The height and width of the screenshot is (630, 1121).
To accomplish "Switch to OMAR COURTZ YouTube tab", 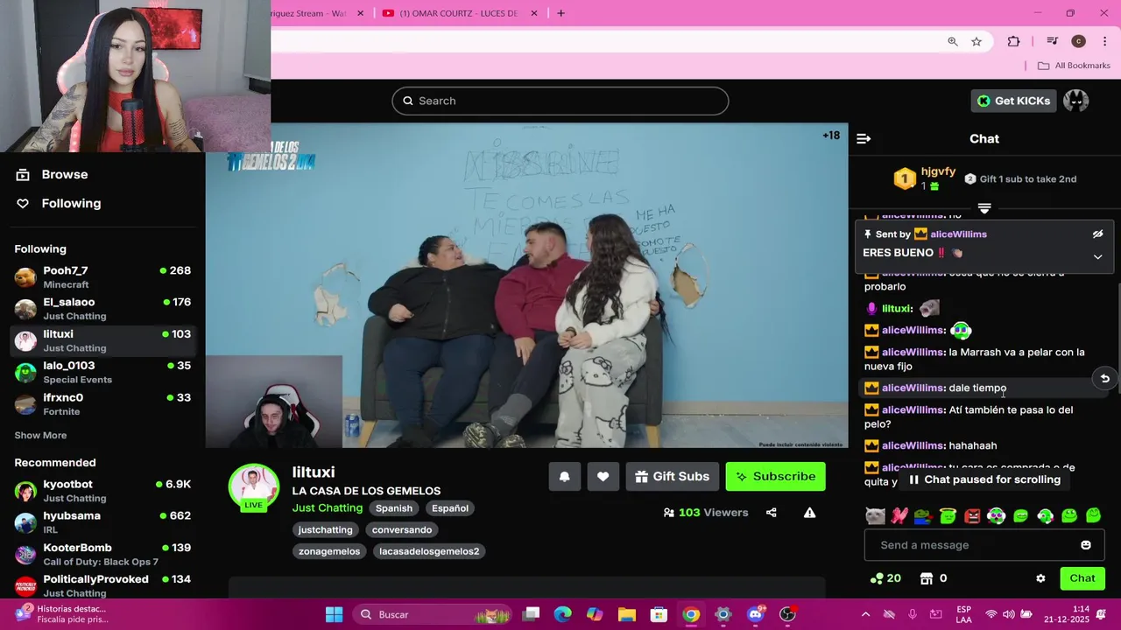I will click(x=460, y=13).
